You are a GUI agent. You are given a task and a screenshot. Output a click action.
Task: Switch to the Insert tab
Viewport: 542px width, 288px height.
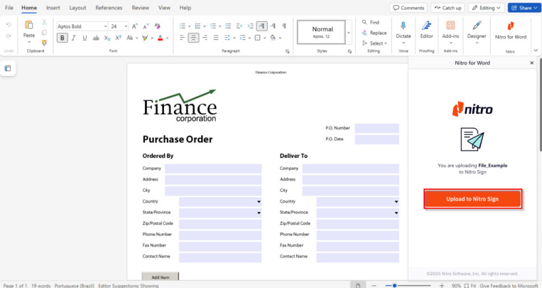click(53, 7)
